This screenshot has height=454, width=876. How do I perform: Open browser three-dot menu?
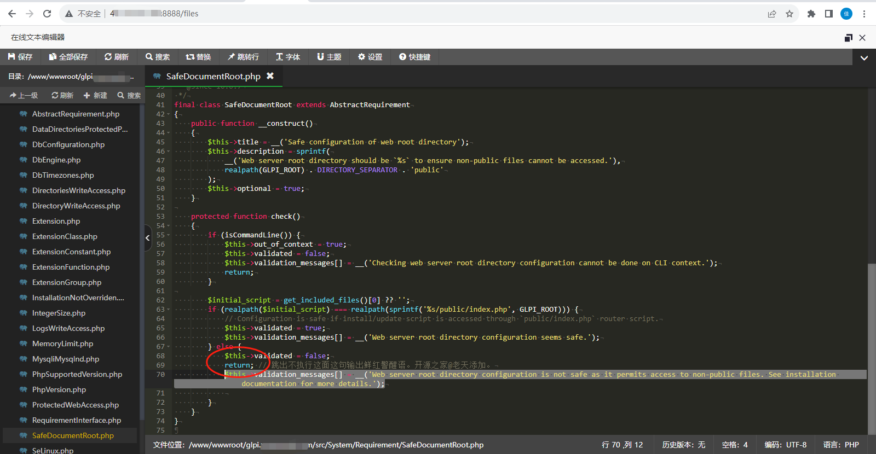point(865,14)
